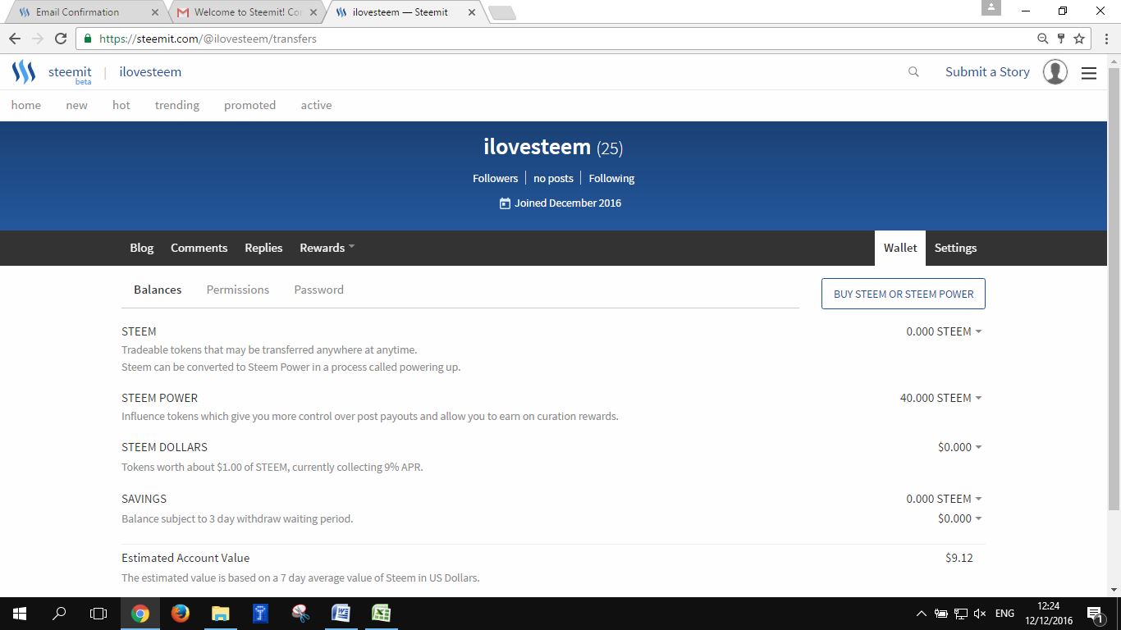The height and width of the screenshot is (630, 1121).
Task: Open the Wallet tab
Action: 900,248
